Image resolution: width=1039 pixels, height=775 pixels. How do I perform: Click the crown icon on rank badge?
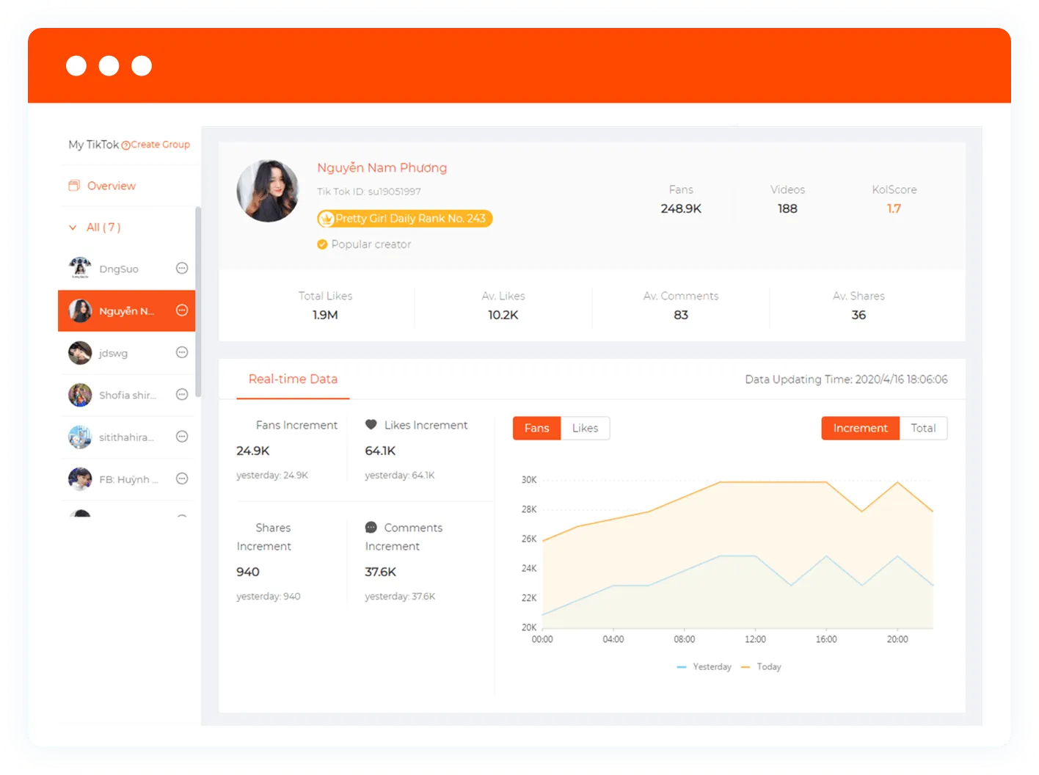[327, 219]
